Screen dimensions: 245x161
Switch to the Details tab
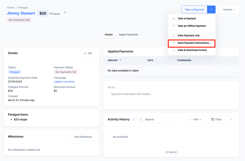[x=109, y=35]
